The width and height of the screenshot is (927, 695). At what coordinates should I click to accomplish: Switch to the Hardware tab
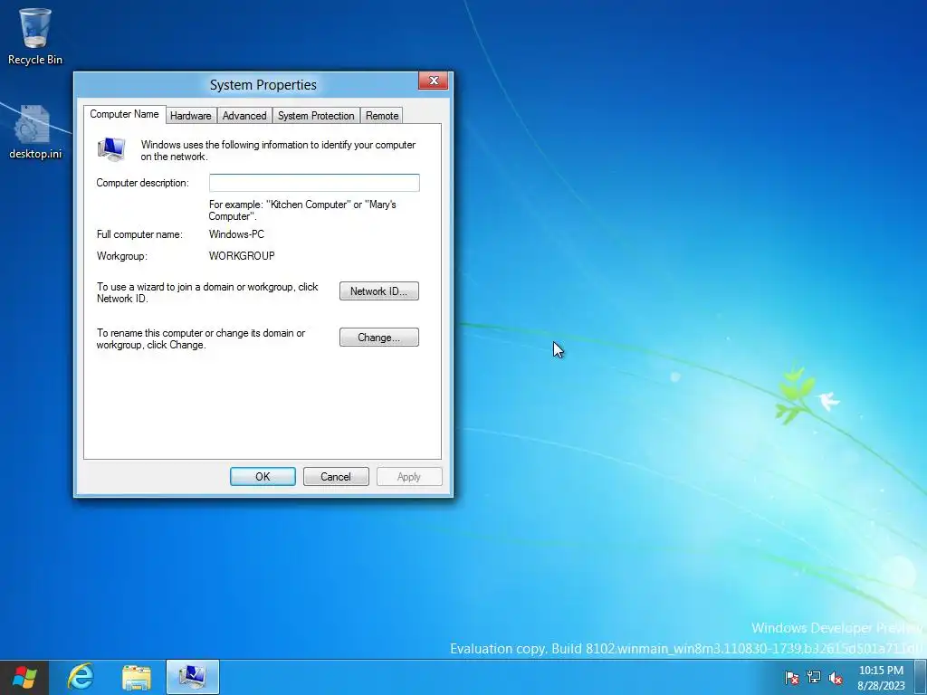tap(191, 116)
